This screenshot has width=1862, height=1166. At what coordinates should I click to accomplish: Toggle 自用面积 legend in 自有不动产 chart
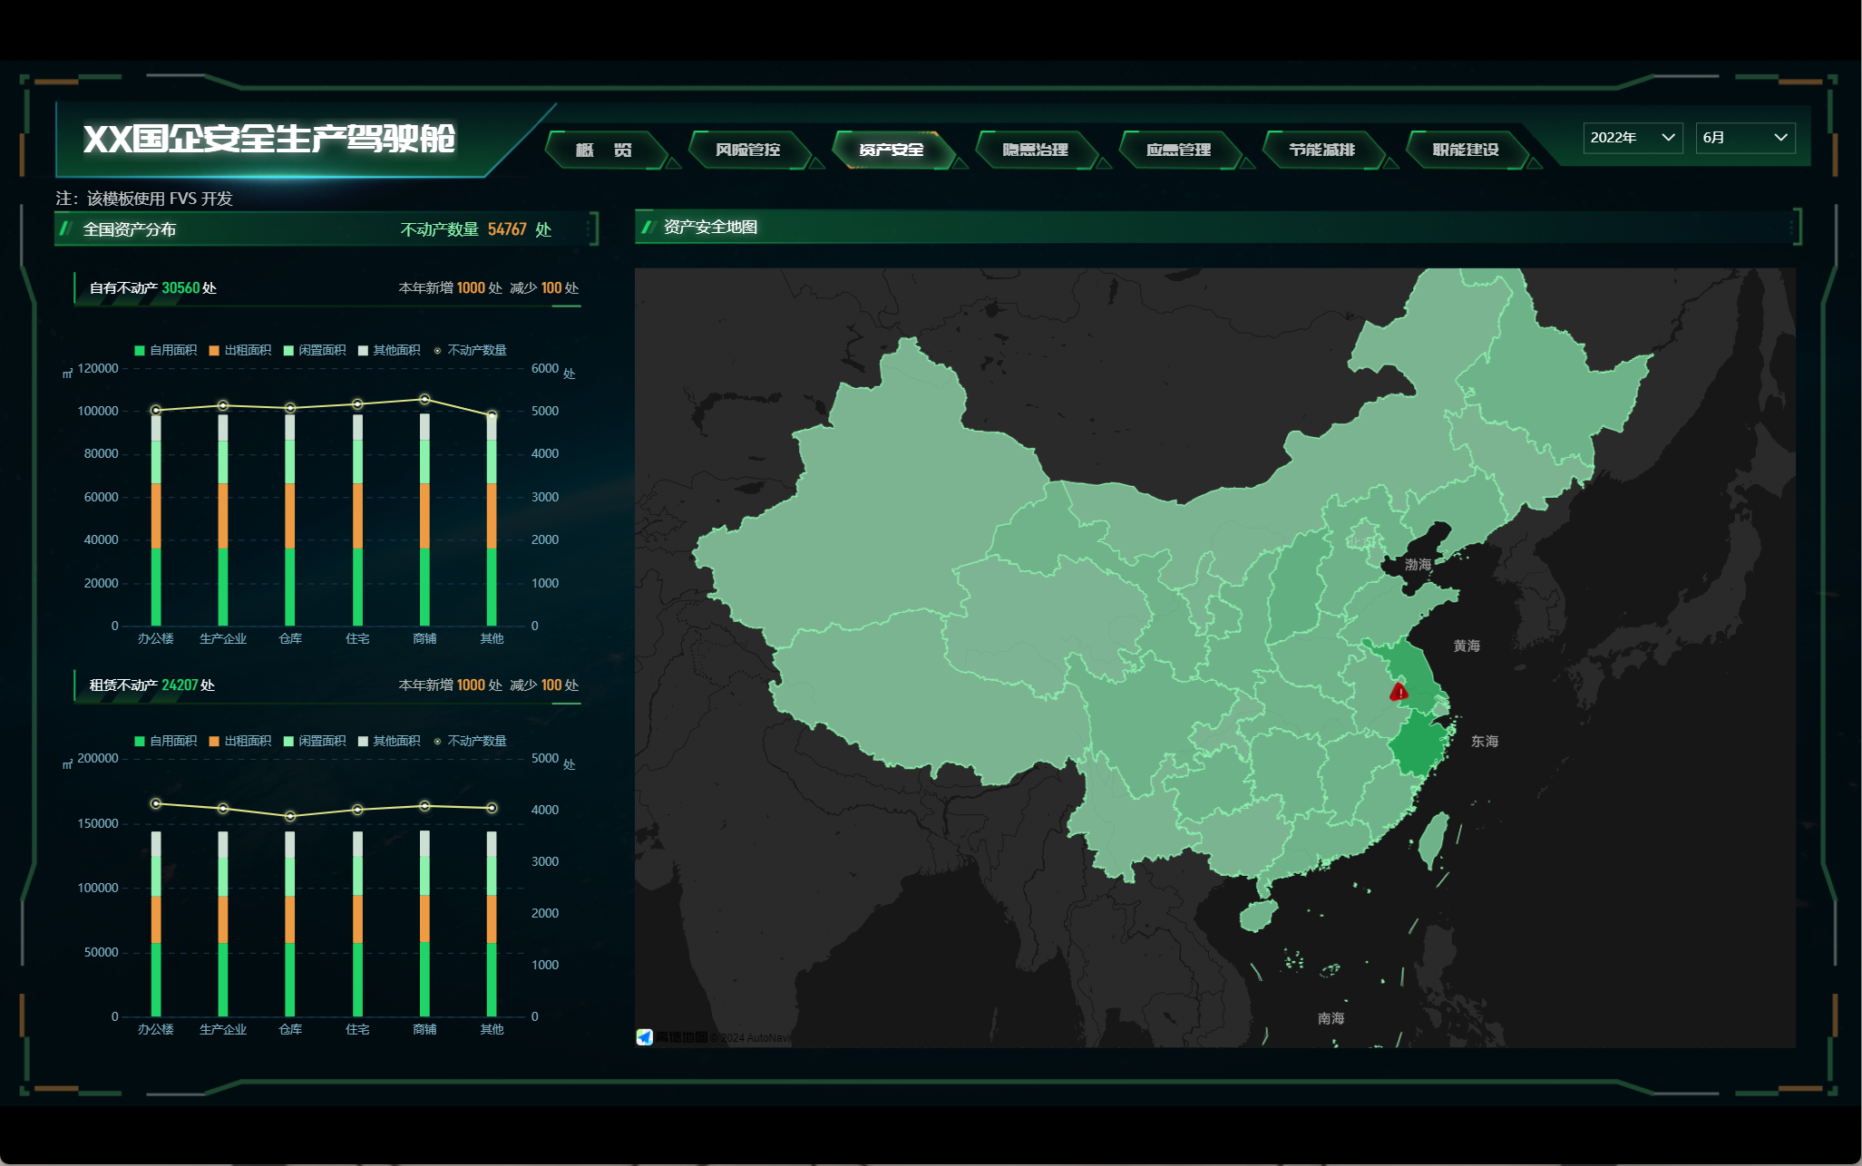(165, 350)
